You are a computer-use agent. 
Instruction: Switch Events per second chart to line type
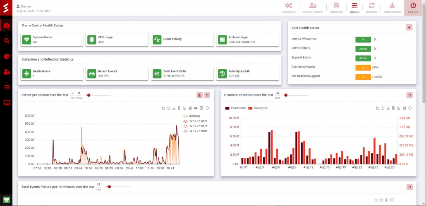click(184, 108)
